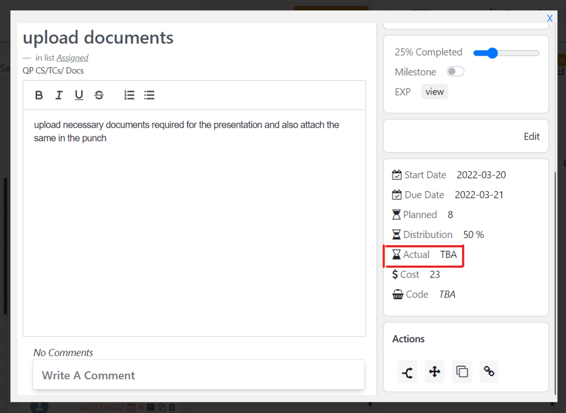Click the Actual hourglass icon
This screenshot has height=413, width=566.
click(x=396, y=255)
